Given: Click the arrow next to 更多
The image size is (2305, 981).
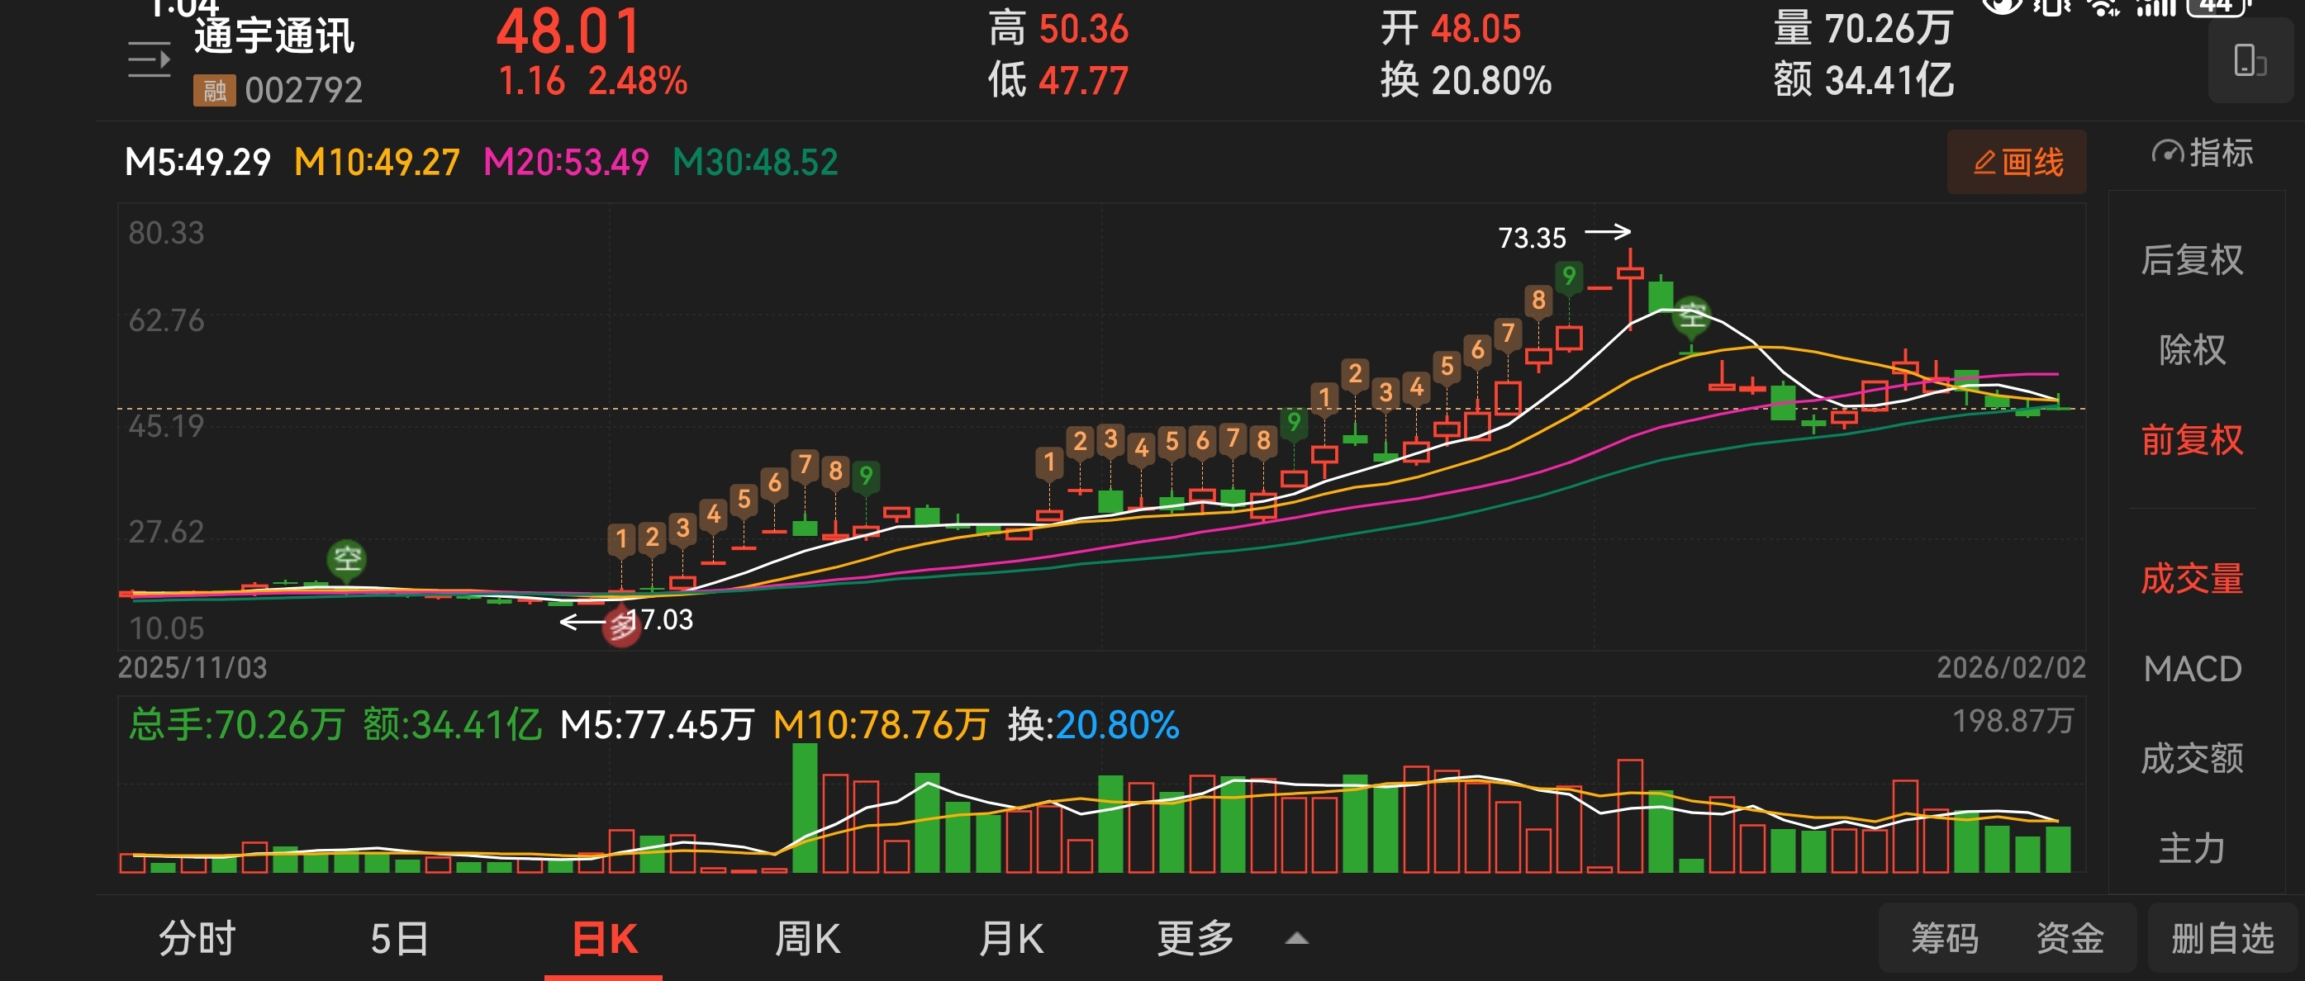Looking at the screenshot, I should tap(1296, 939).
